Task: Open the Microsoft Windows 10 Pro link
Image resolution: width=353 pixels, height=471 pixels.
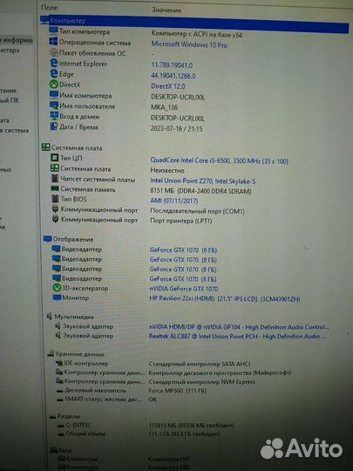Action: (x=189, y=44)
